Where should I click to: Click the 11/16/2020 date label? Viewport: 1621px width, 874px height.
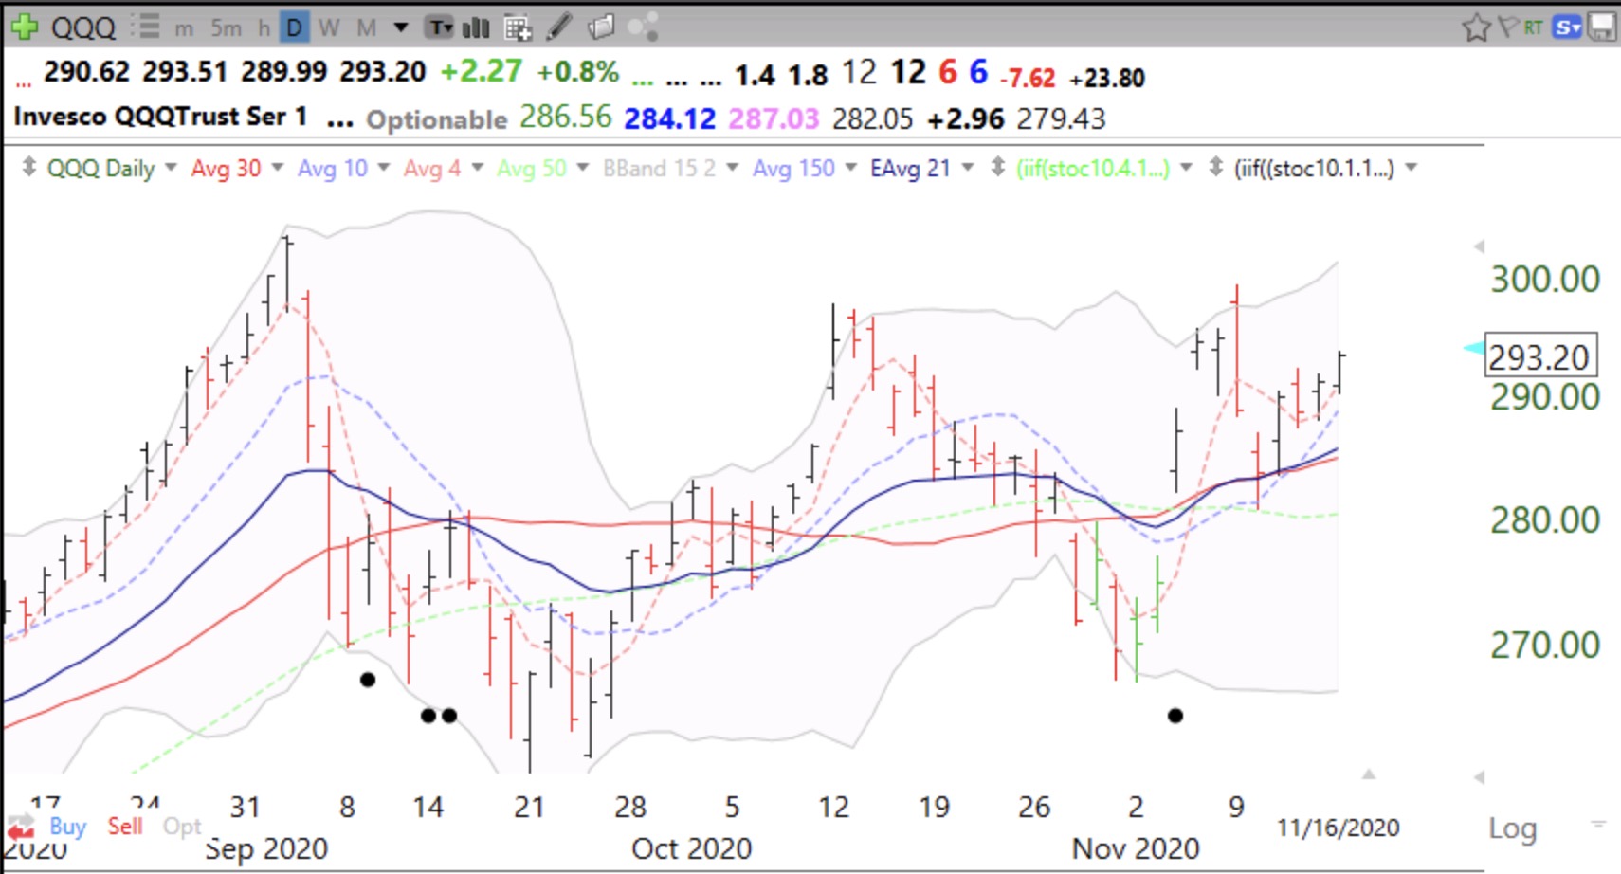pos(1338,828)
